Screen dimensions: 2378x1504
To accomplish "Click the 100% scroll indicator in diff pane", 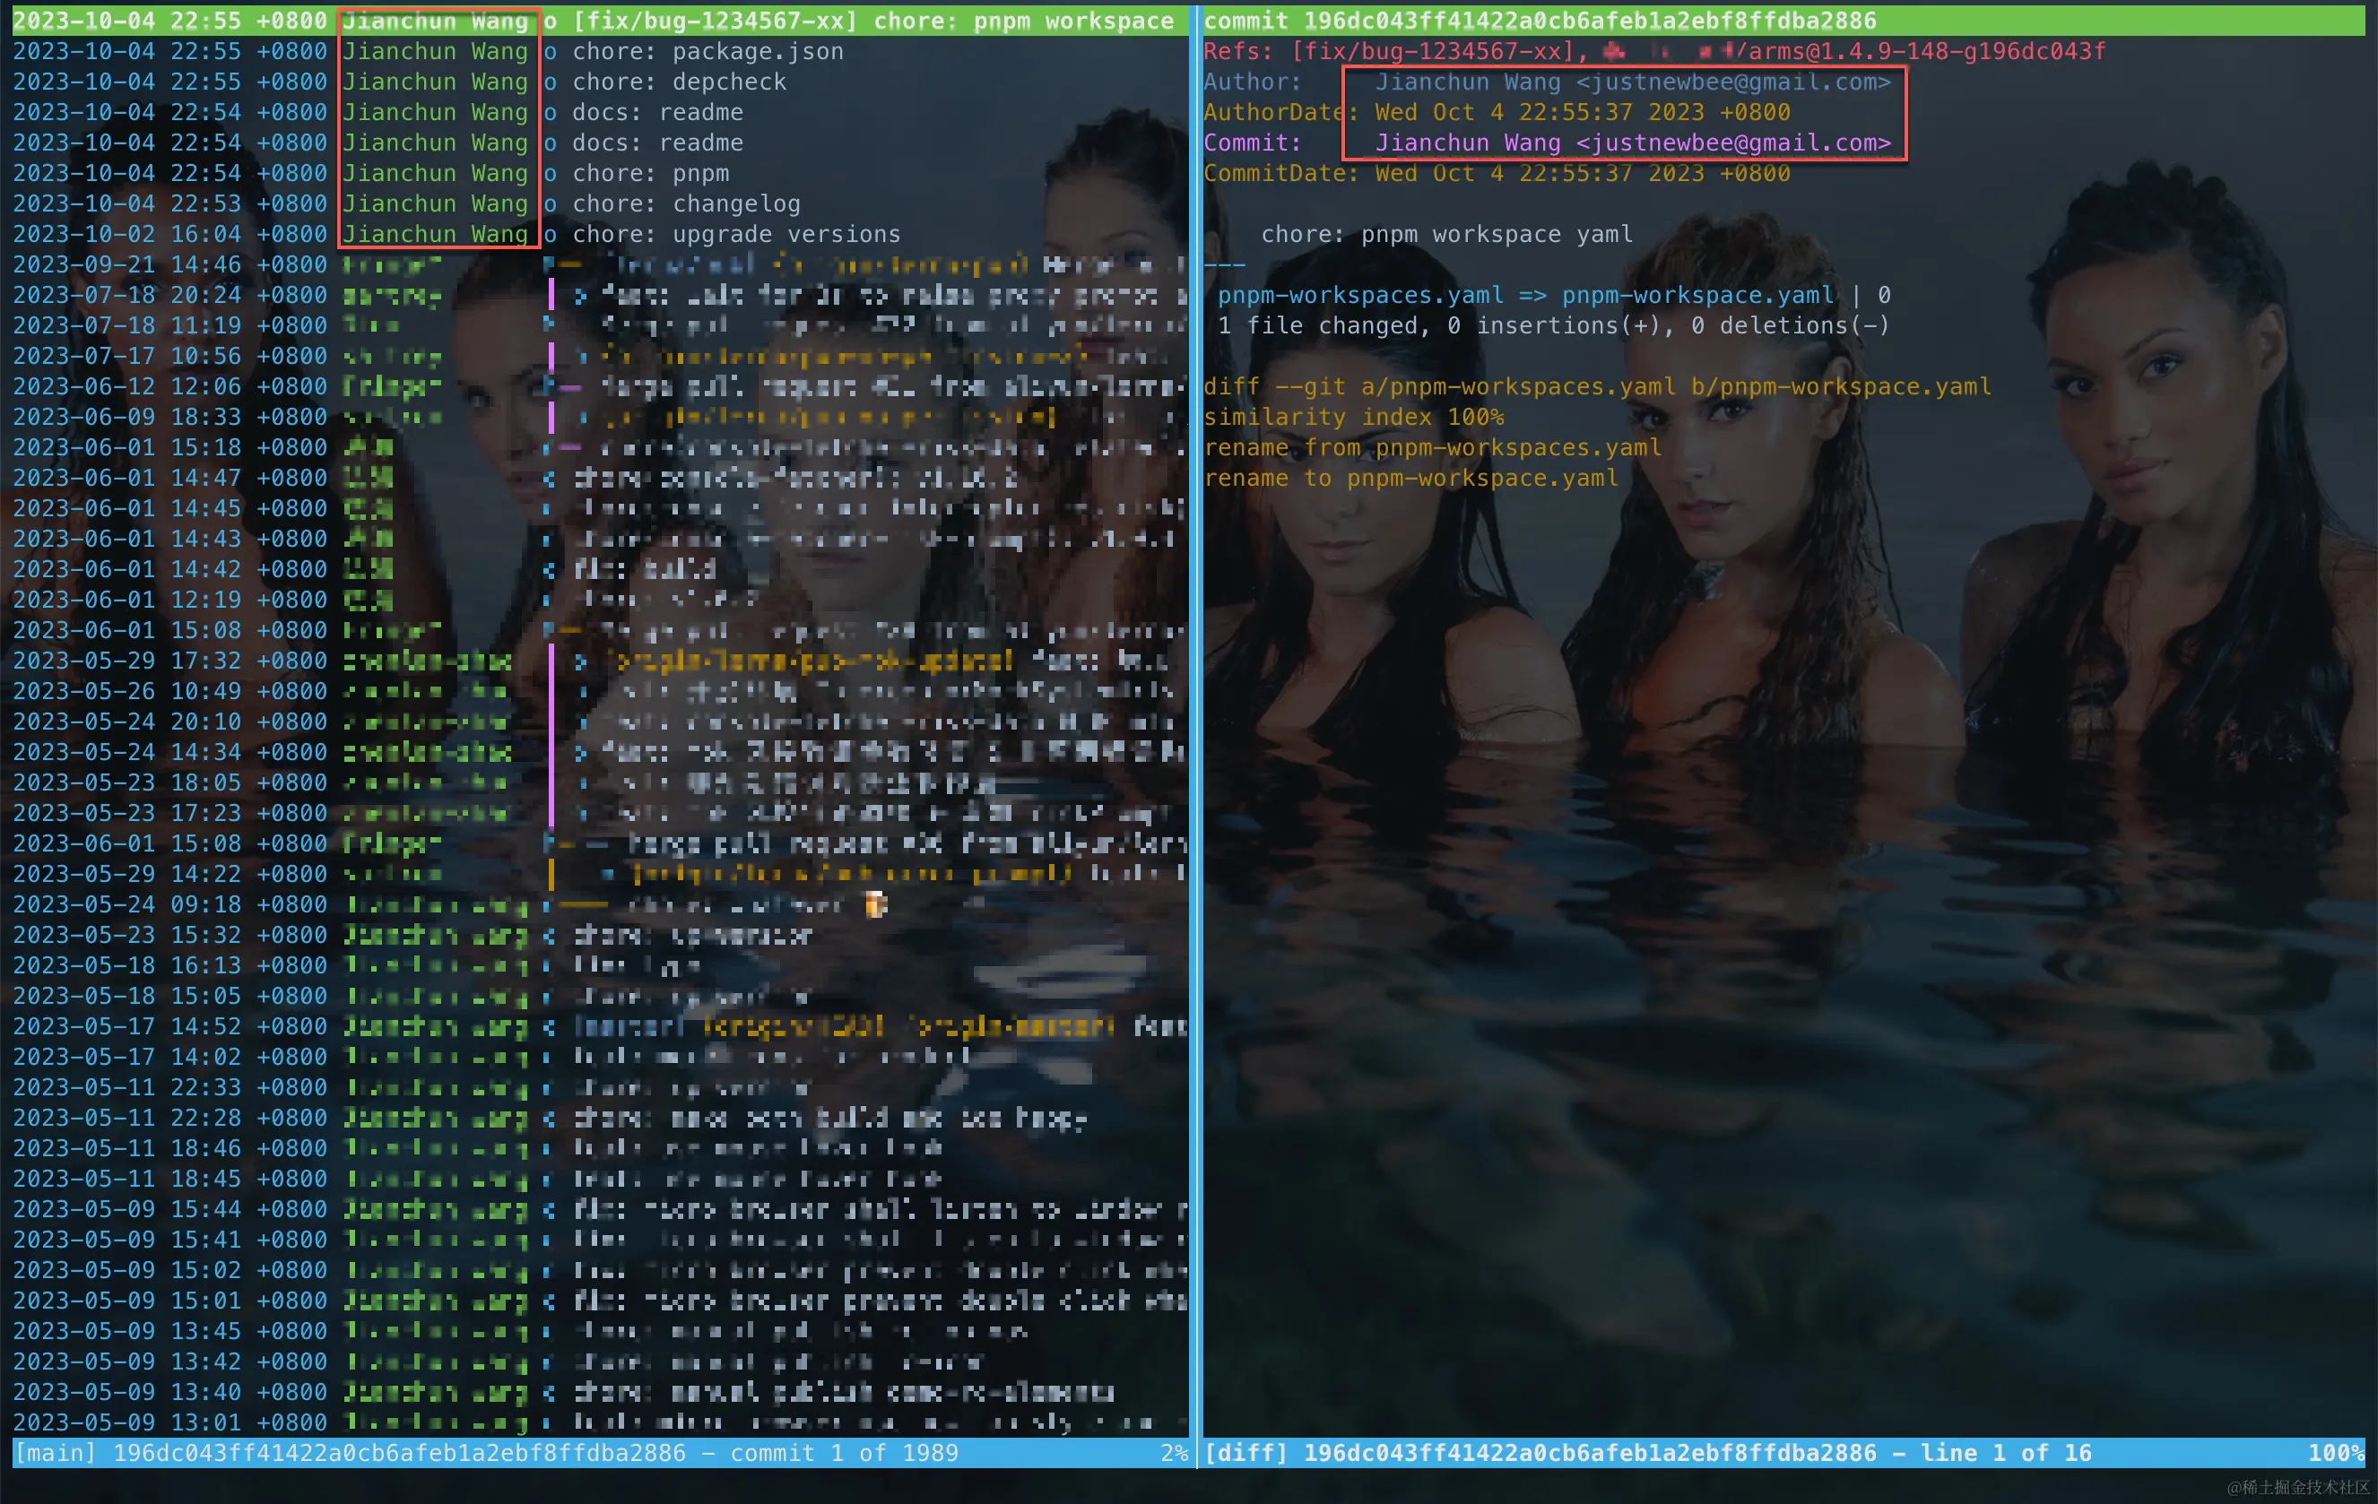I will (x=2336, y=1453).
